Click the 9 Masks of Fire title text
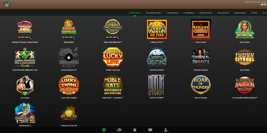The height and width of the screenshot is (133, 267). [x=157, y=42]
